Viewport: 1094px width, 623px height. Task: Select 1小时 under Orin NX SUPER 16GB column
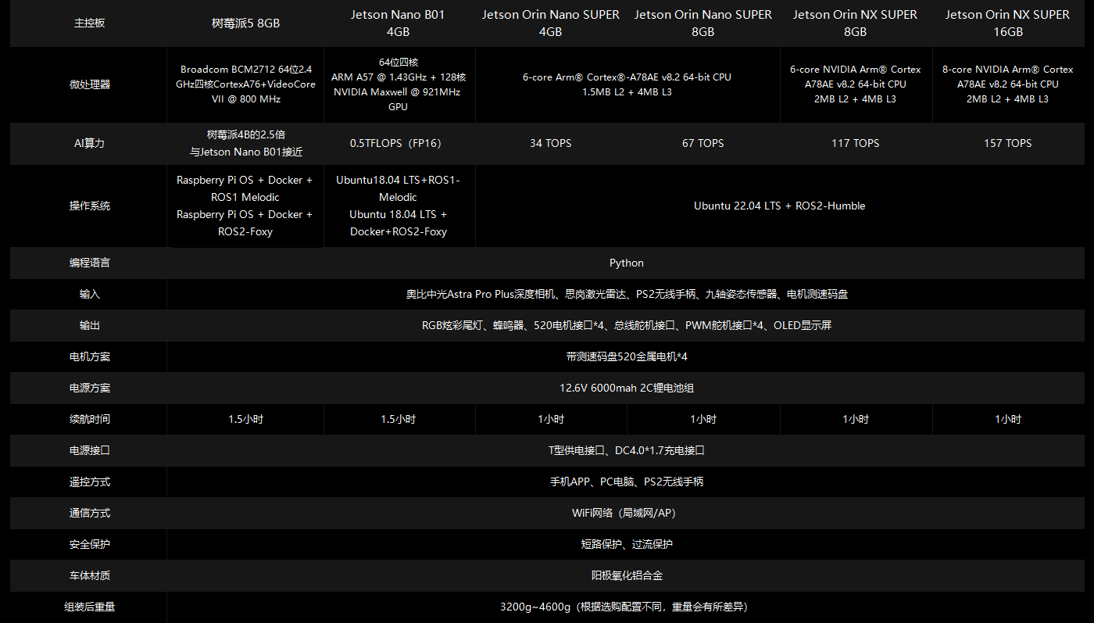tap(1008, 419)
